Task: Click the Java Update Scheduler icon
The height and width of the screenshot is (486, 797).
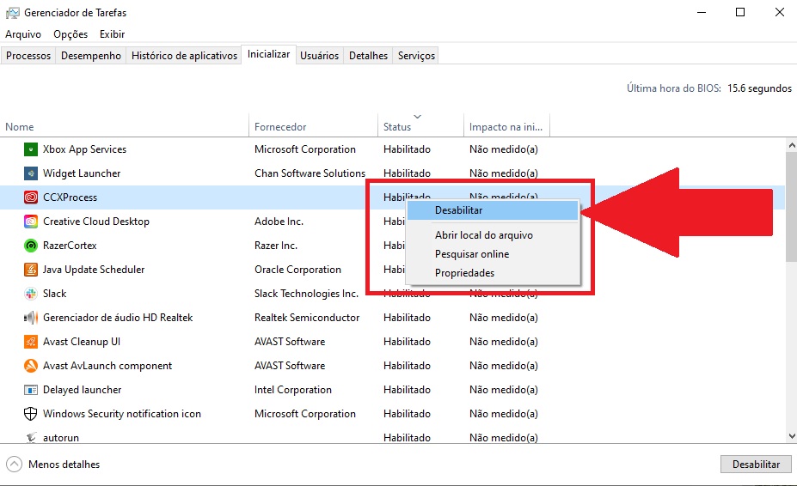Action: 31,269
